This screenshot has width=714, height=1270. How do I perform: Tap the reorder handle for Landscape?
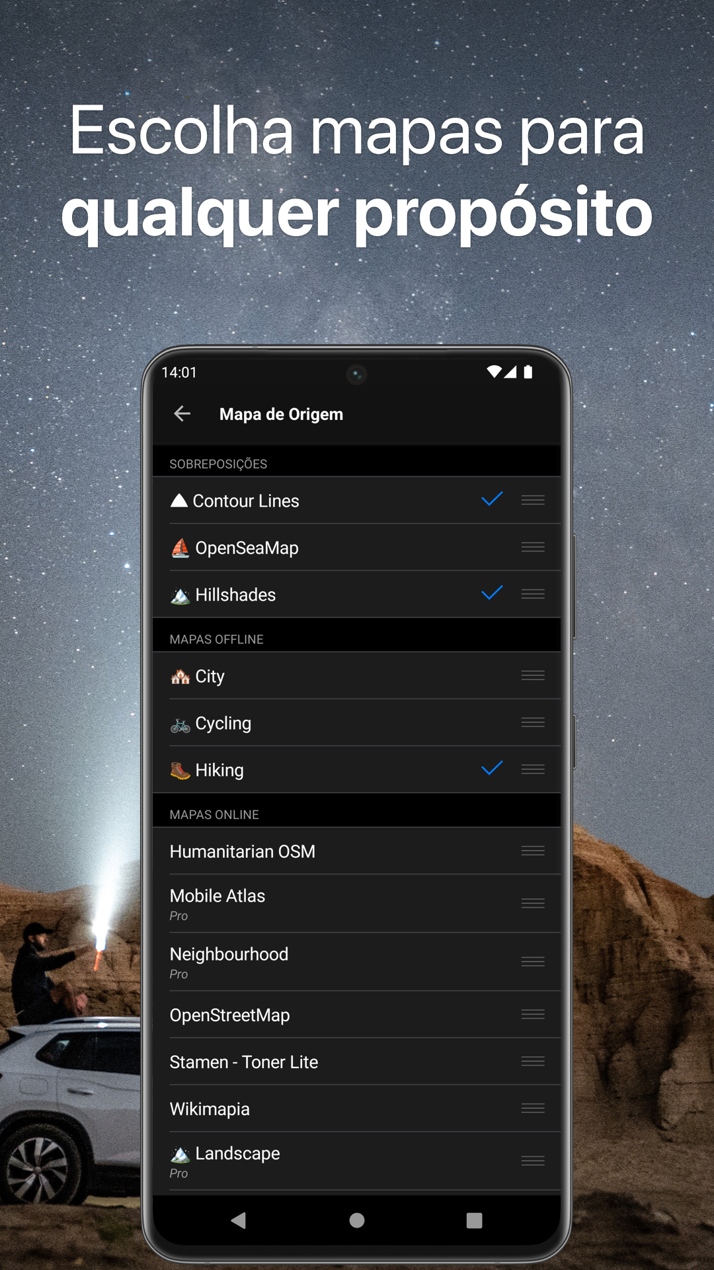(x=533, y=1161)
